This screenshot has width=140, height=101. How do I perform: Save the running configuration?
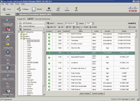tap(58, 9)
